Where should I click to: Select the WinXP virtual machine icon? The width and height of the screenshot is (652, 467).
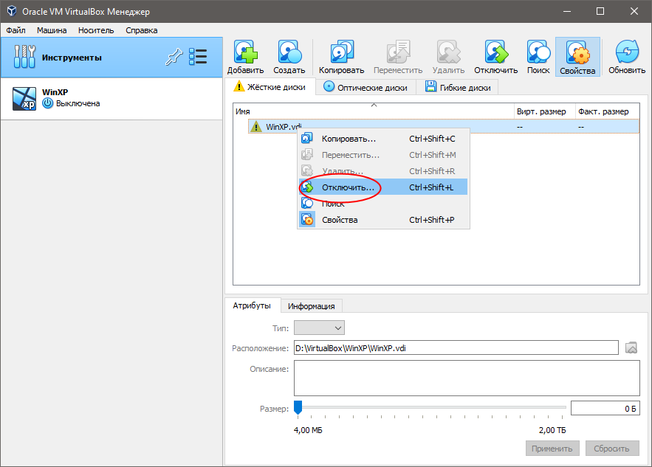pos(24,98)
